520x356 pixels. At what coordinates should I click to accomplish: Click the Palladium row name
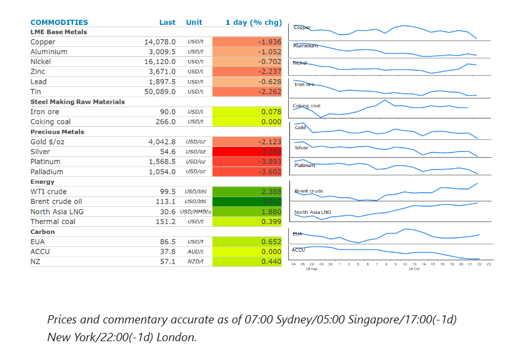(47, 172)
